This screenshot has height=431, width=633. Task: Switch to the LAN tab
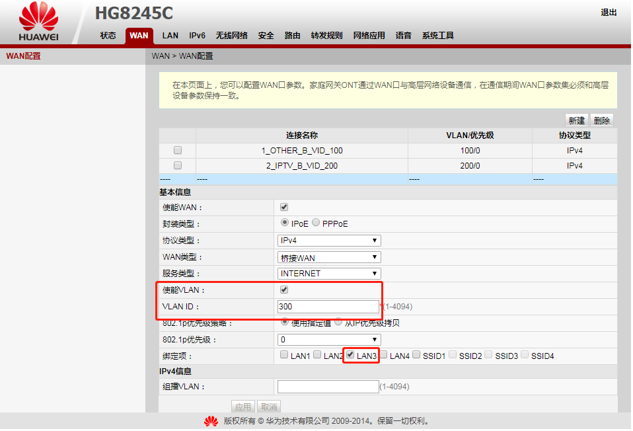(x=170, y=36)
